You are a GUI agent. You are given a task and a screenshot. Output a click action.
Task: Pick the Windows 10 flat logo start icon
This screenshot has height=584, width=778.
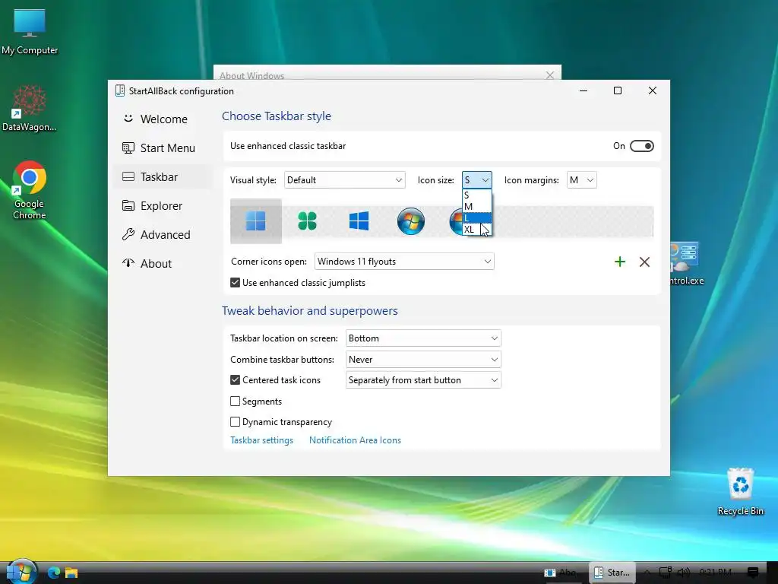(x=359, y=221)
